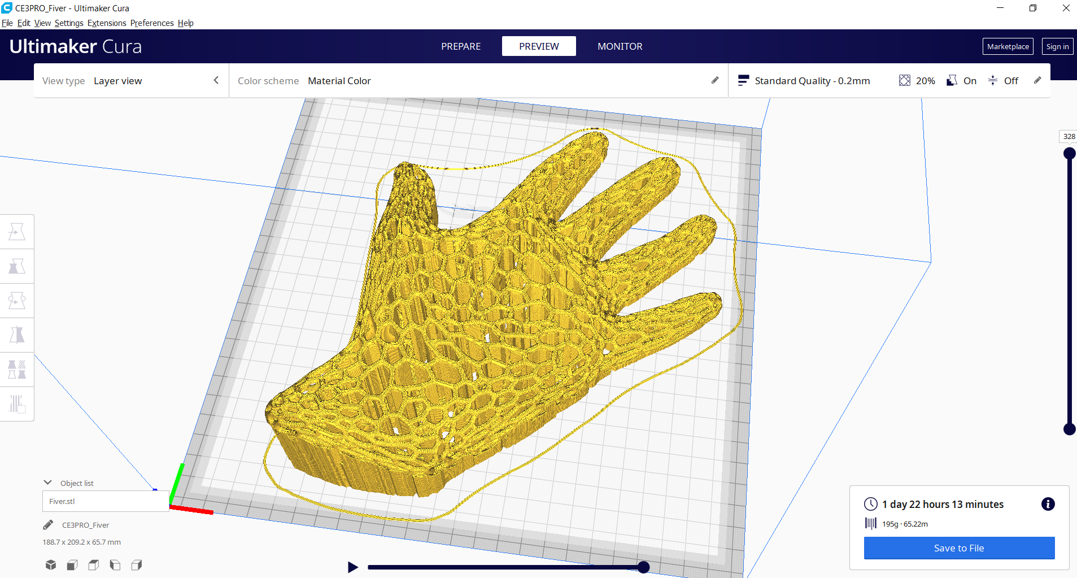Click the layer number field showing 328
Viewport: 1077px width, 578px height.
1069,136
